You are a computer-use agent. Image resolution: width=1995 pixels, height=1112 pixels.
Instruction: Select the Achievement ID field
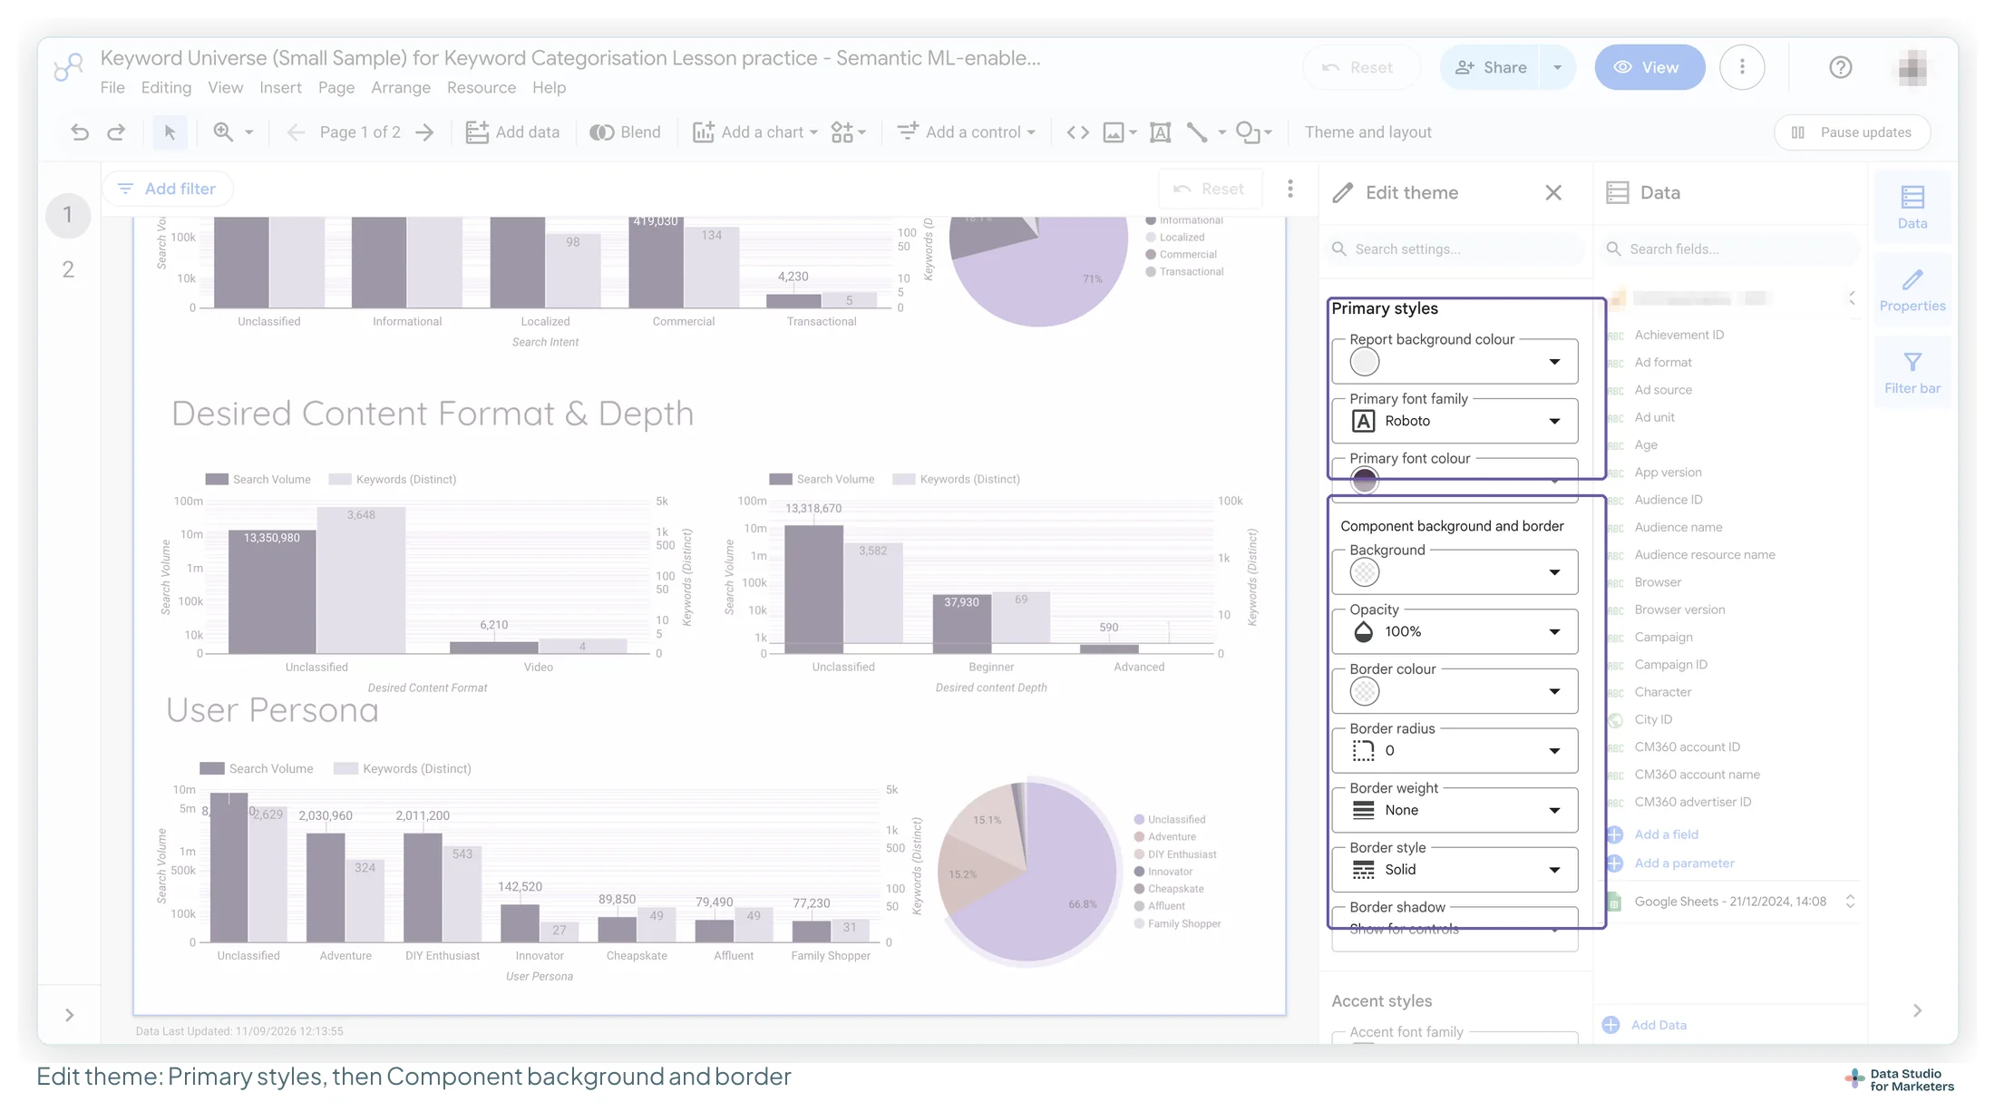(x=1679, y=335)
